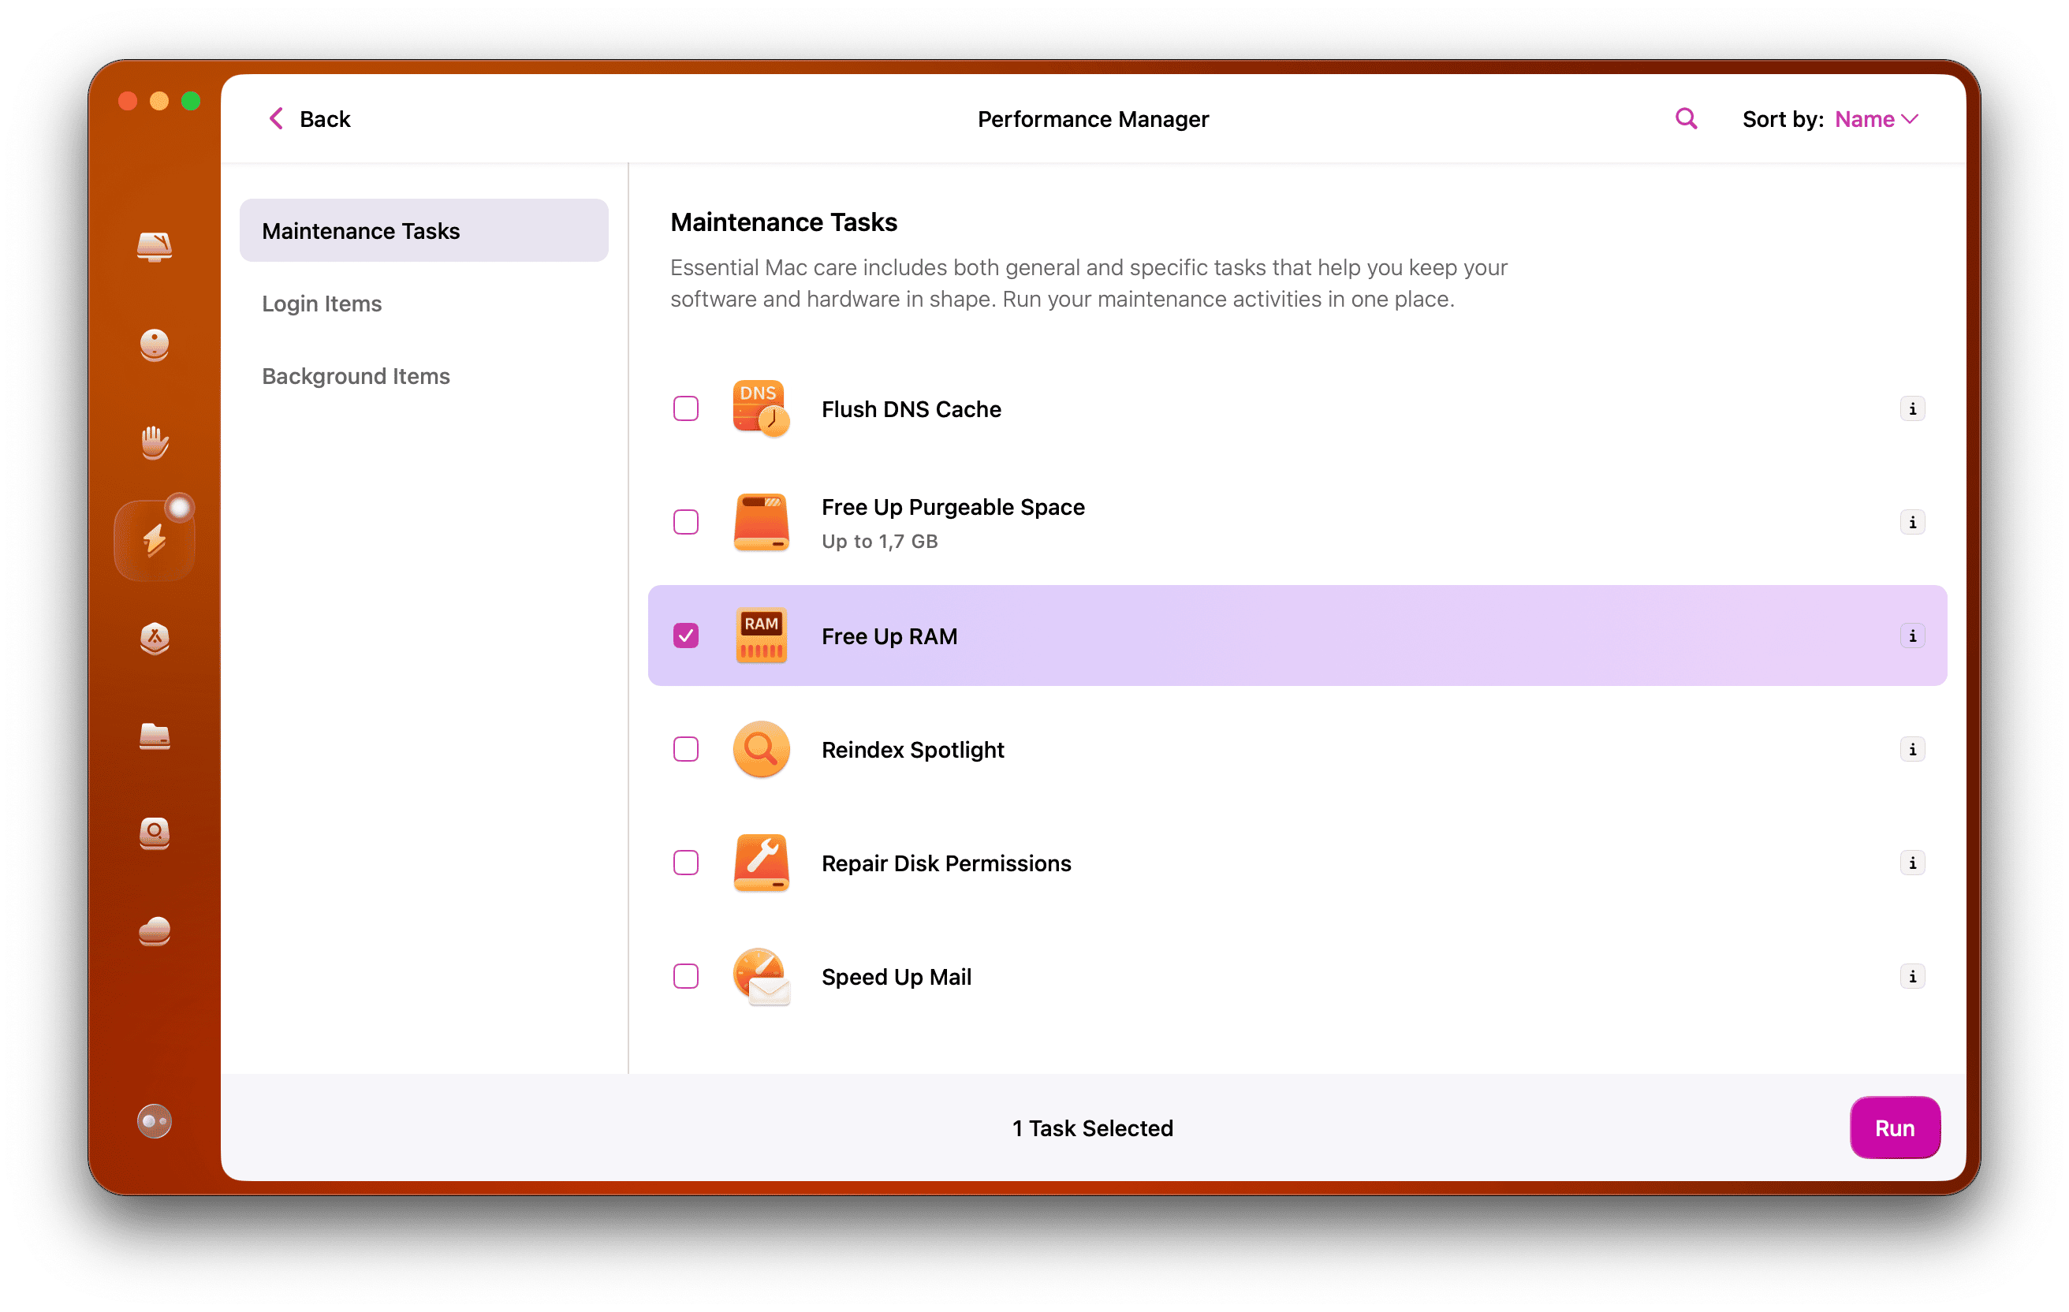Open the cloud storage module near sidebar bottom
The image size is (2069, 1312).
[154, 932]
